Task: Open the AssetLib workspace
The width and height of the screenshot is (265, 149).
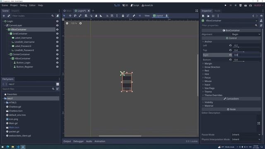Action: tap(147, 5)
